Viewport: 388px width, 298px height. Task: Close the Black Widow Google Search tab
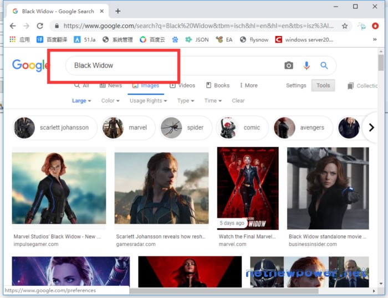coord(101,11)
